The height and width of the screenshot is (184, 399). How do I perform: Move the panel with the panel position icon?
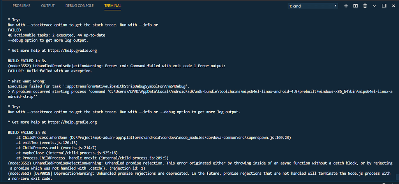click(x=384, y=6)
